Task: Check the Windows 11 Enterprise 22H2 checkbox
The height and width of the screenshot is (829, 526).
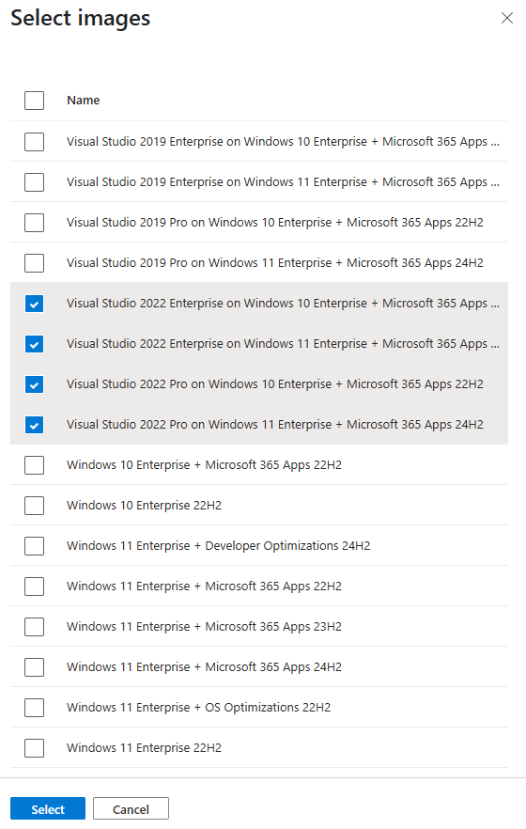Action: point(35,748)
